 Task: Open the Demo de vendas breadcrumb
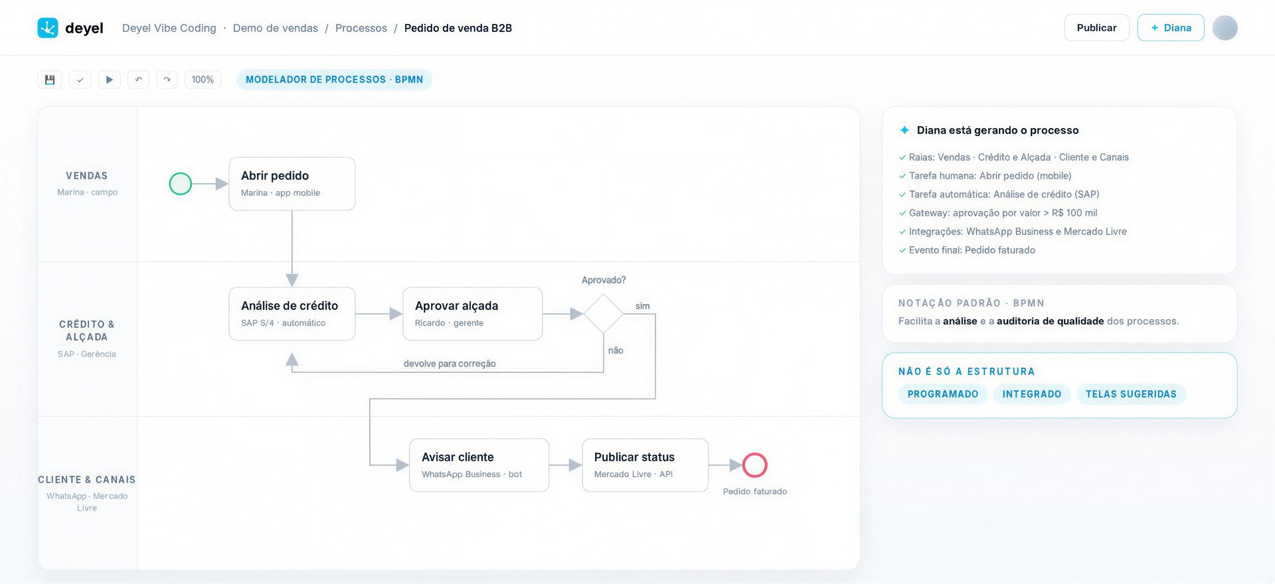(276, 28)
